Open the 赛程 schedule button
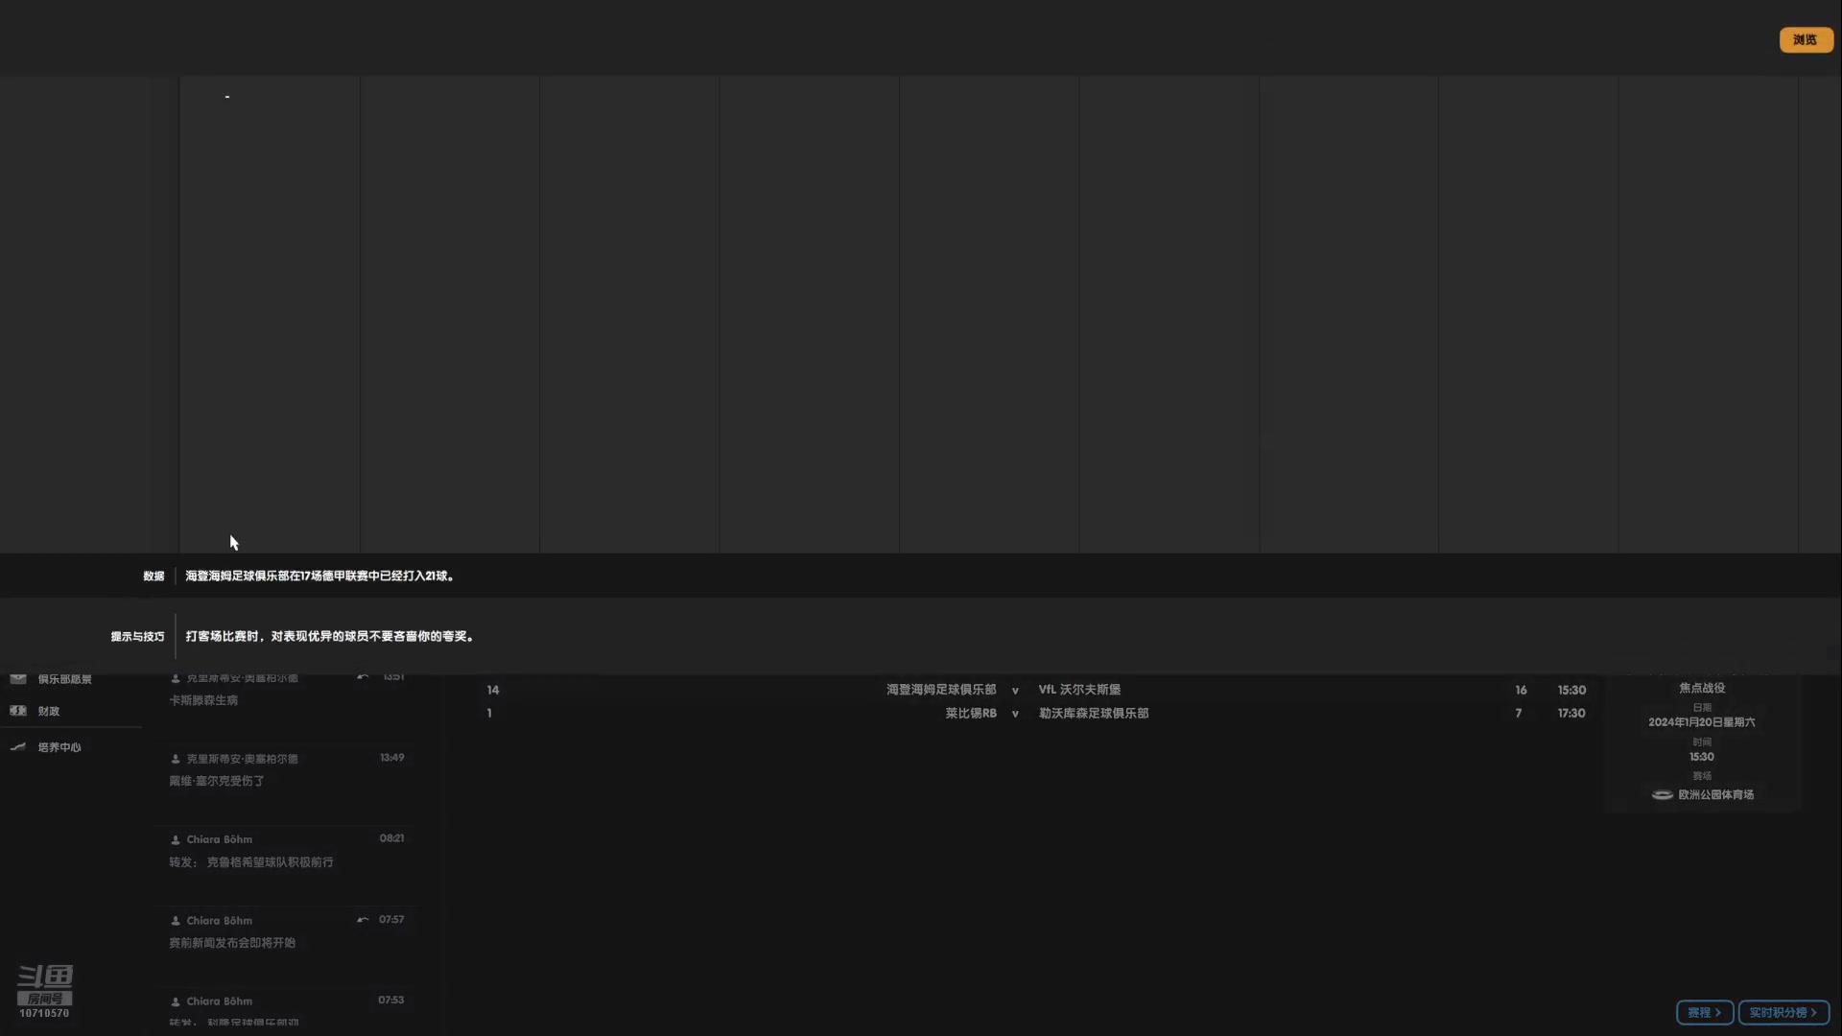The height and width of the screenshot is (1036, 1842). point(1704,1012)
